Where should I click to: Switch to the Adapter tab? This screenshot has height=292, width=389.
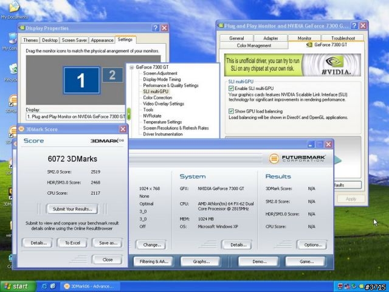(x=270, y=38)
